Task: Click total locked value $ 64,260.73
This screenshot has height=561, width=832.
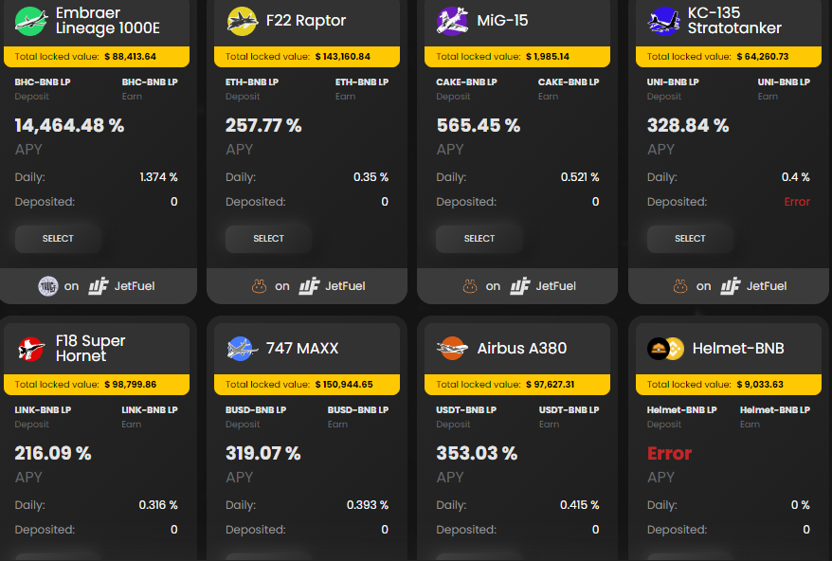Action: click(763, 57)
